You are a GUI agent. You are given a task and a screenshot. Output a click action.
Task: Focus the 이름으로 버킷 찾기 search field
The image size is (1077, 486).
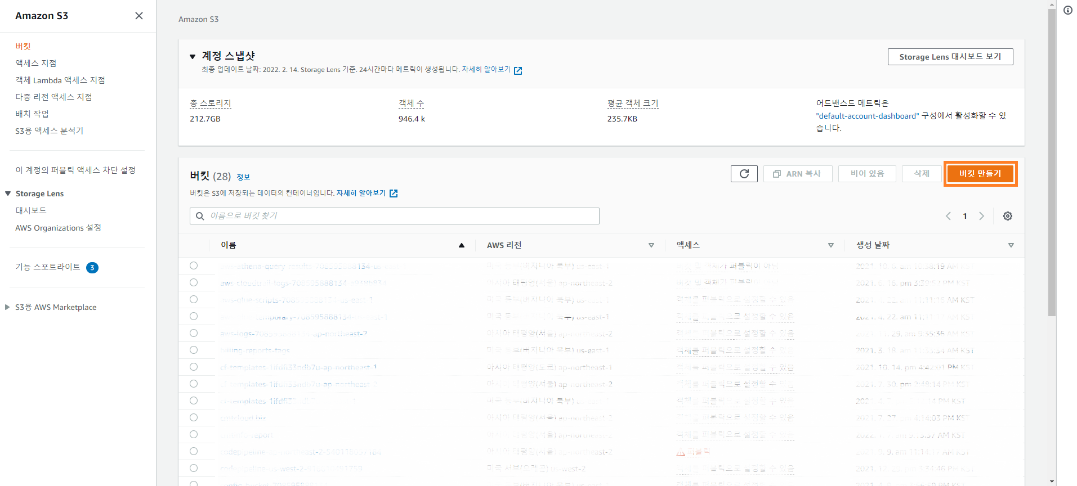point(395,216)
